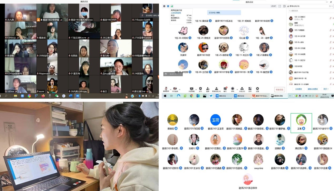Toggle 解除静音 (Unmute) microphone button
This screenshot has height=191, width=334.
(x=166, y=89)
